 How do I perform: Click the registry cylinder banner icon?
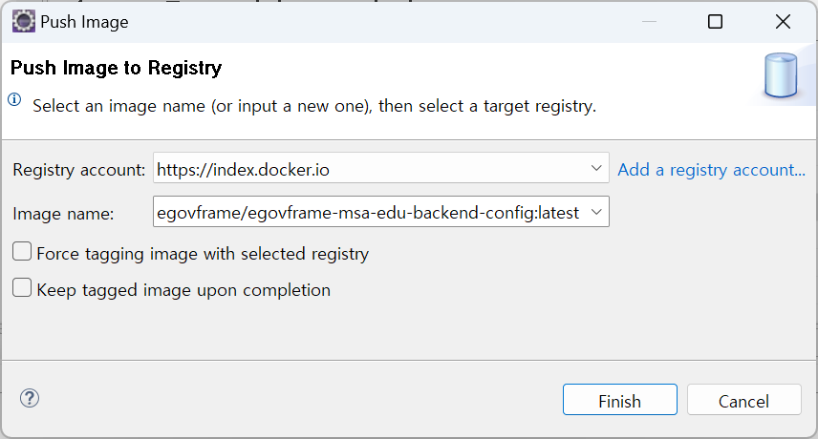coord(783,77)
